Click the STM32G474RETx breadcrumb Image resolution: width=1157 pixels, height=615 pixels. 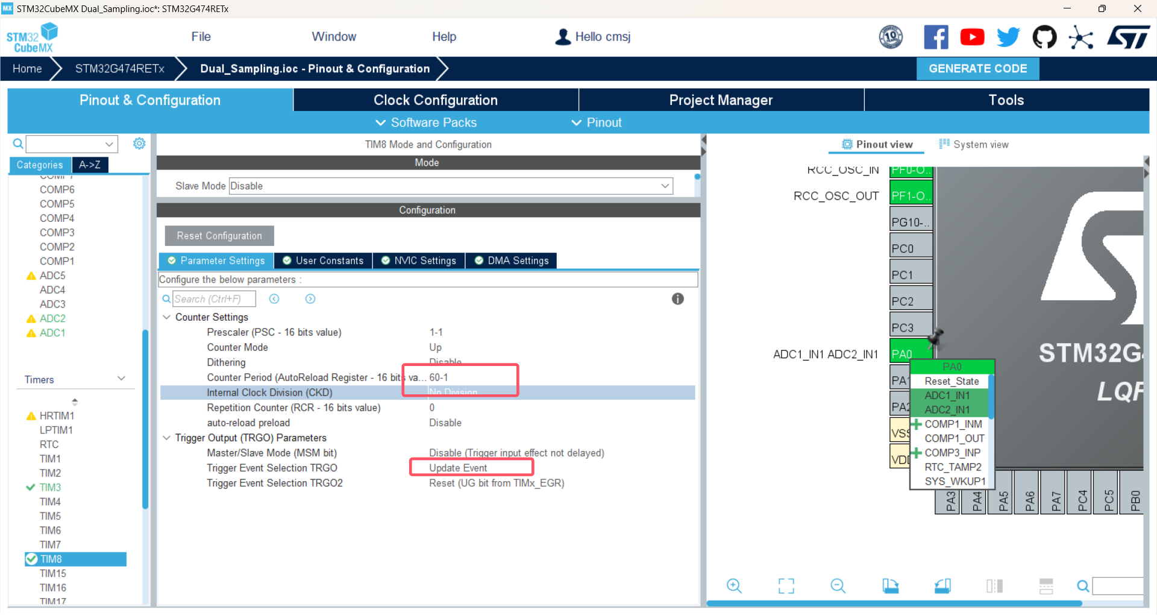[119, 69]
